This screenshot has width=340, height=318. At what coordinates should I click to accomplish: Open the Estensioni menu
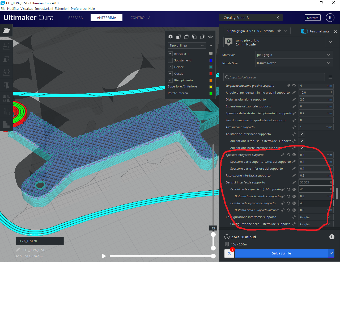[x=62, y=9]
